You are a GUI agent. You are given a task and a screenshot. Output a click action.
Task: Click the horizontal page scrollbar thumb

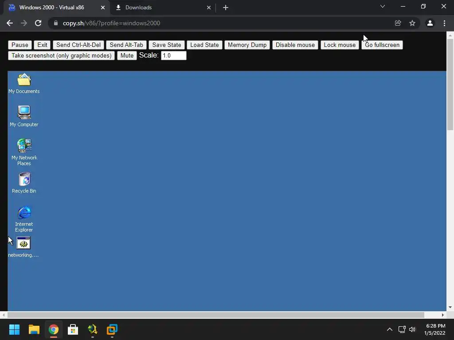click(x=216, y=315)
